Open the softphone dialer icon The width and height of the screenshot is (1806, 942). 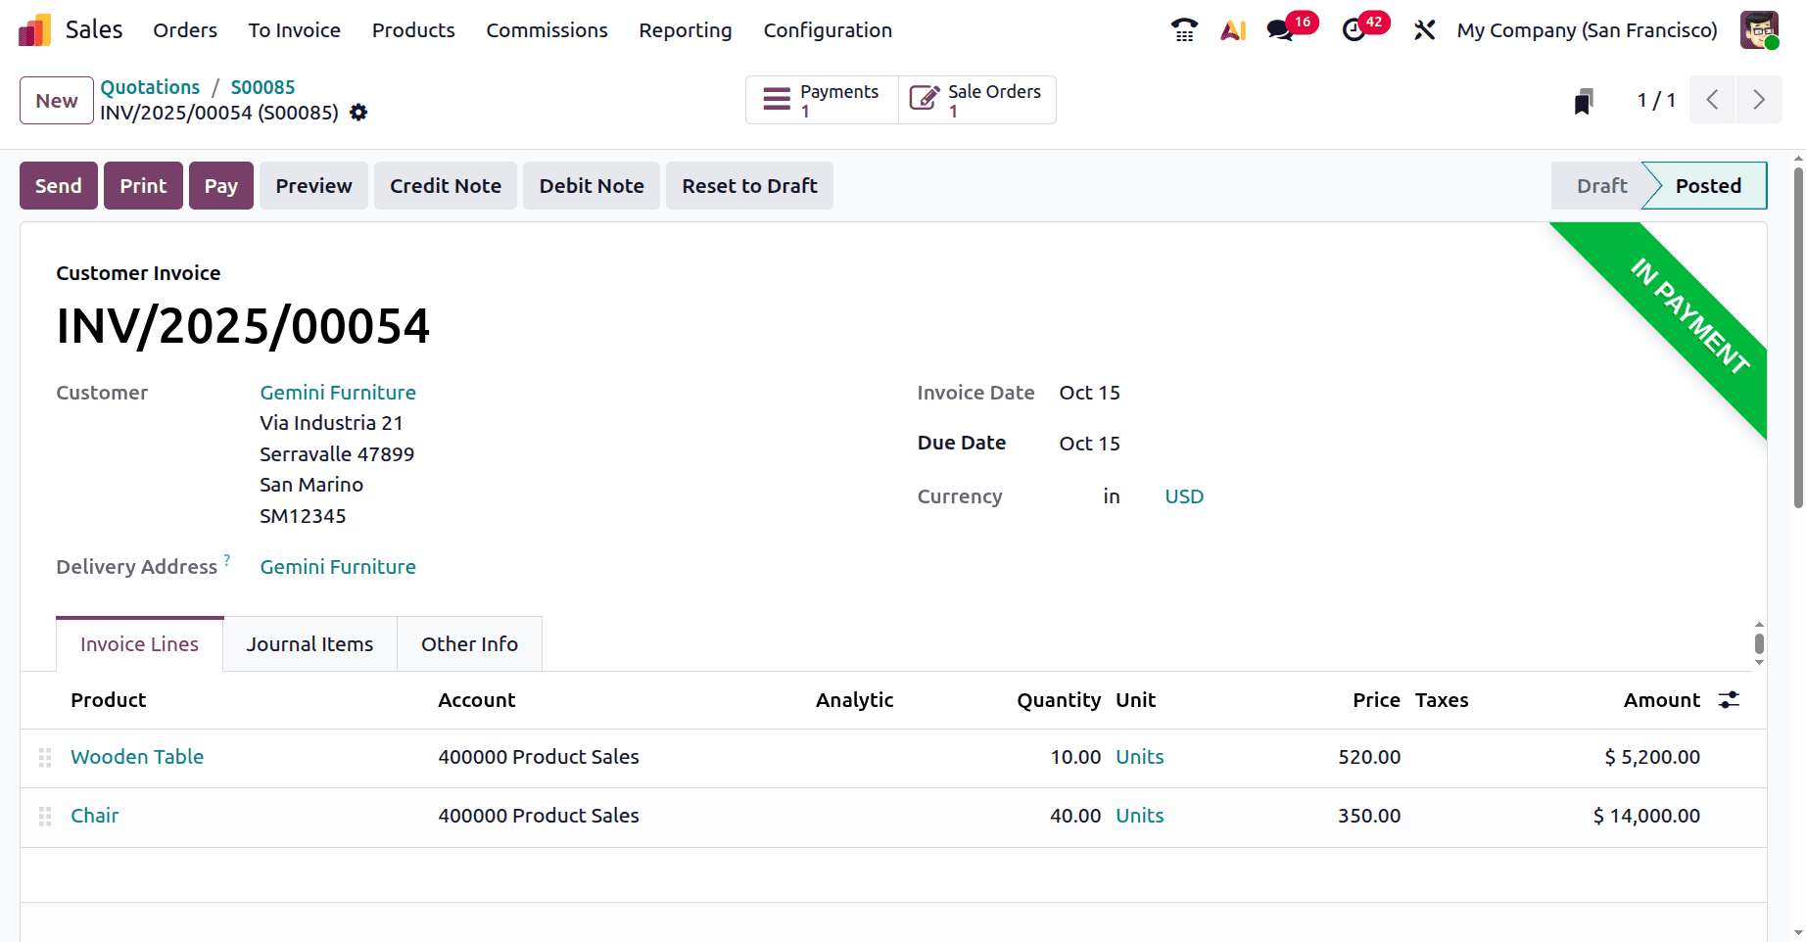[x=1183, y=29]
